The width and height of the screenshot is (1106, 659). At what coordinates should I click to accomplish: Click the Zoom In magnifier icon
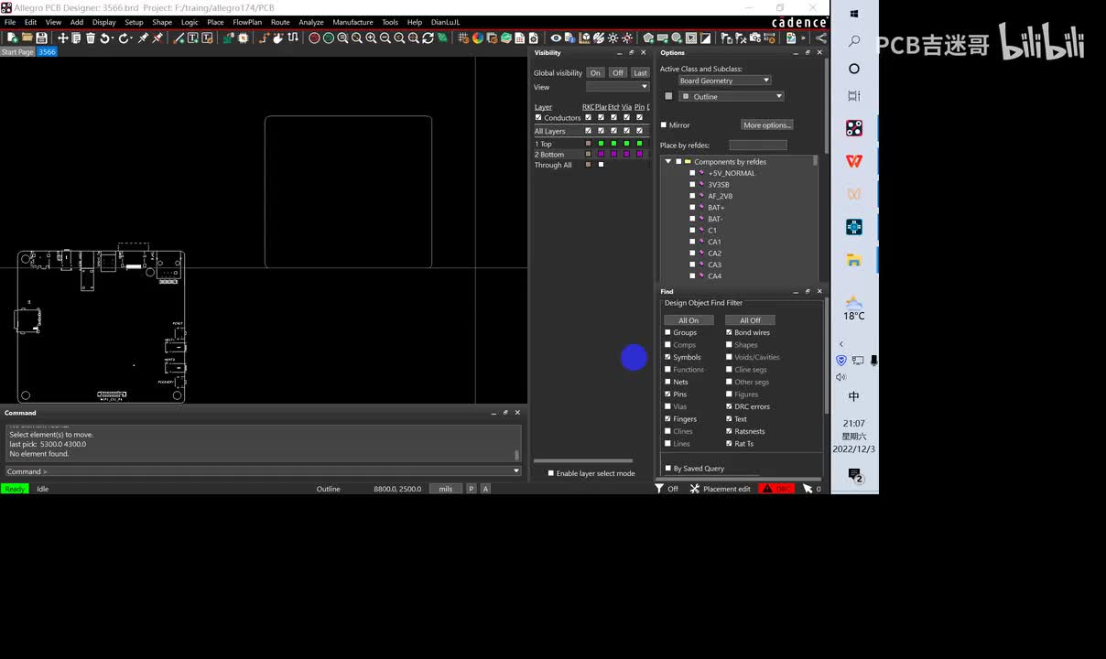click(370, 38)
